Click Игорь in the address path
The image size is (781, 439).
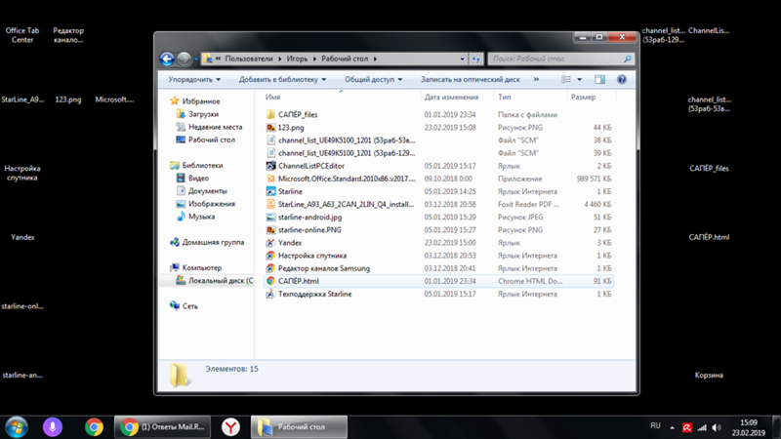coord(298,59)
